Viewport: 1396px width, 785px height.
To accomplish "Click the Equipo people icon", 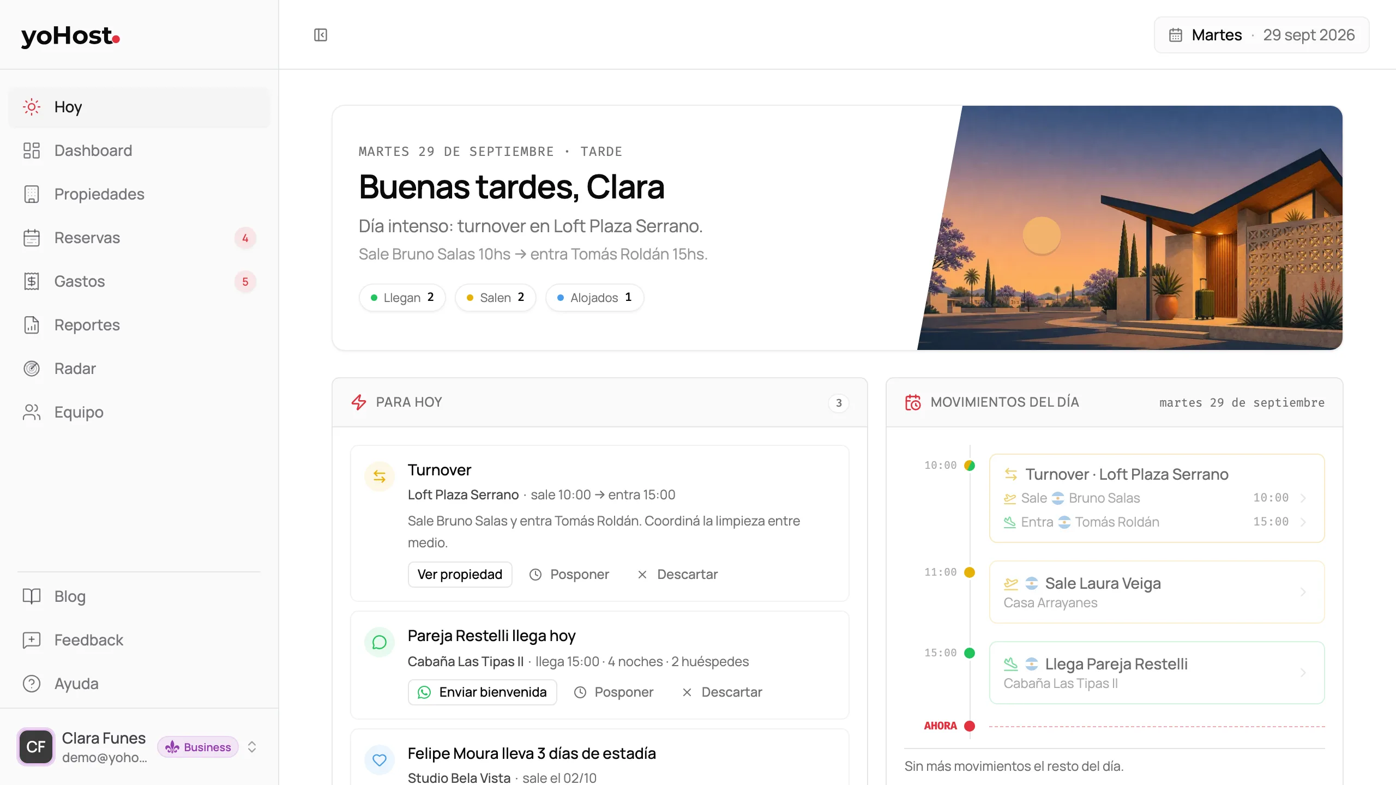I will tap(32, 412).
